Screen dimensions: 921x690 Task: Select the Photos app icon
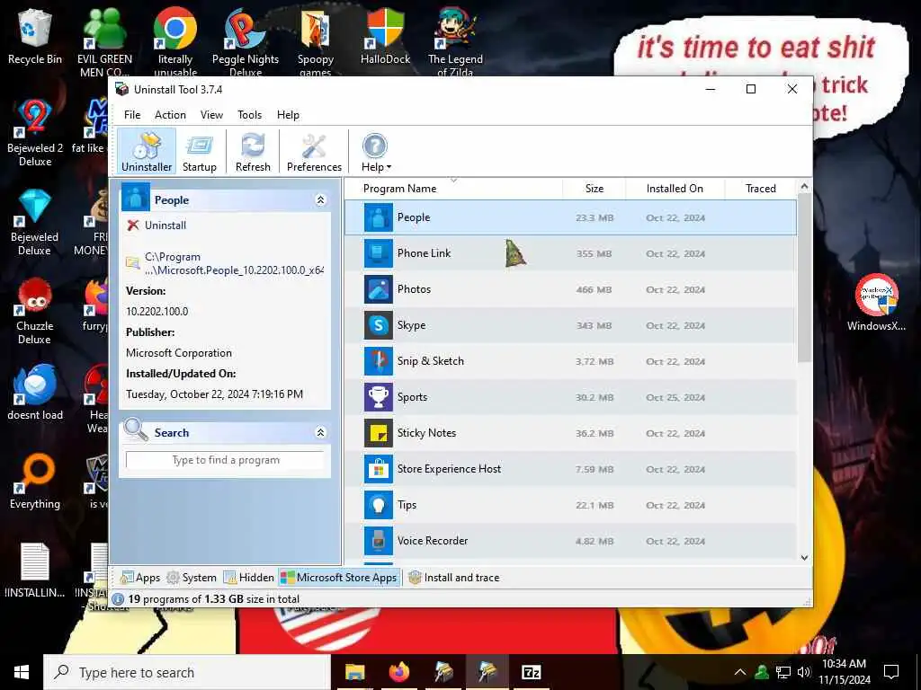(379, 289)
